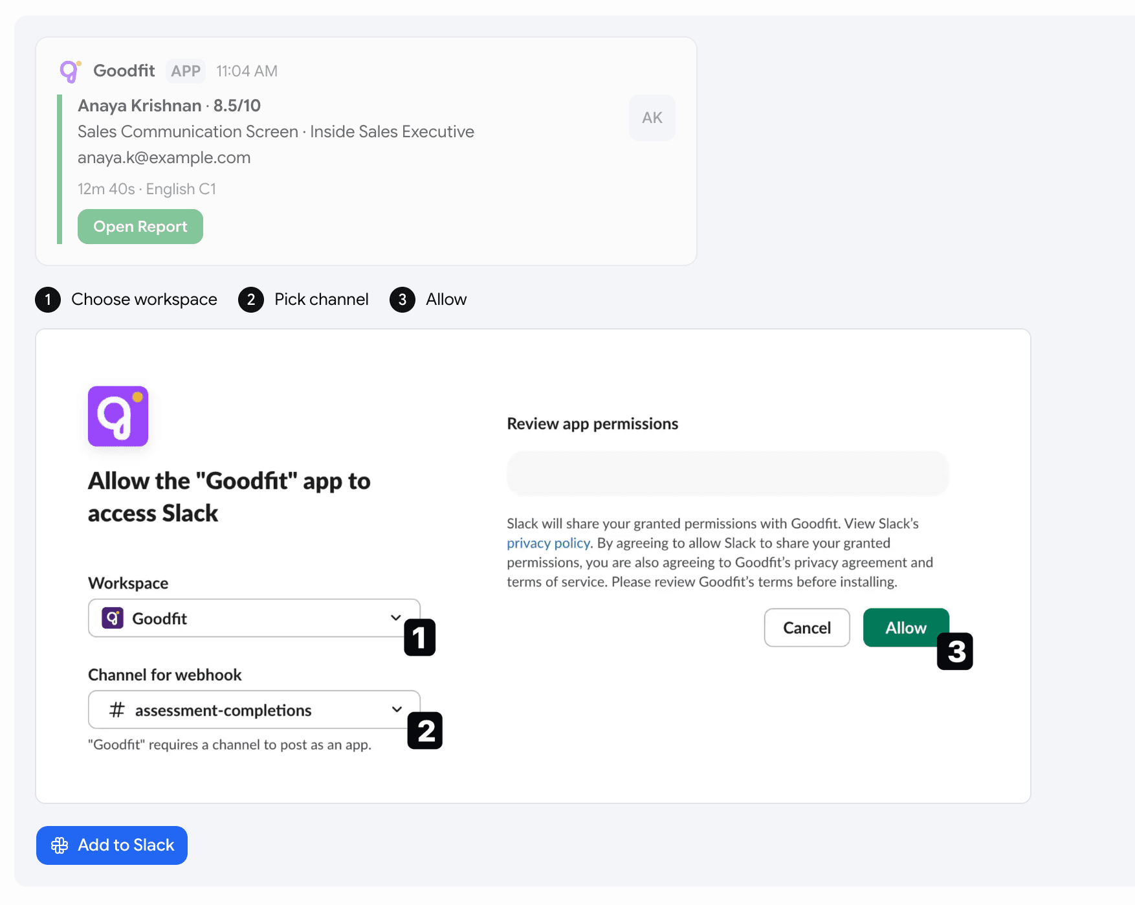This screenshot has width=1135, height=905.
Task: Click the green Allow button
Action: tap(906, 628)
